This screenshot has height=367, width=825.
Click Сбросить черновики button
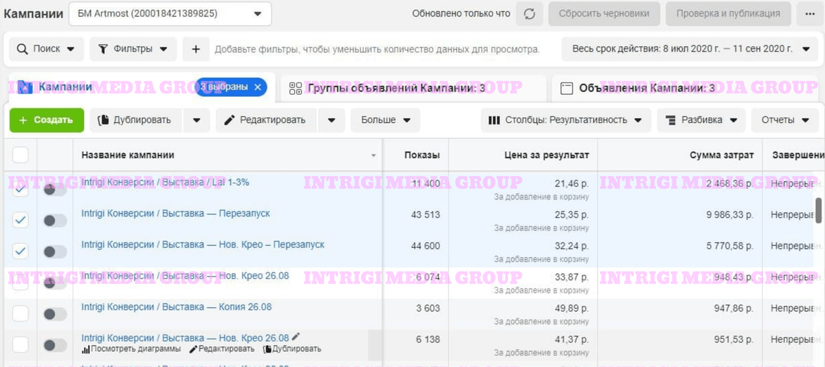pos(604,14)
